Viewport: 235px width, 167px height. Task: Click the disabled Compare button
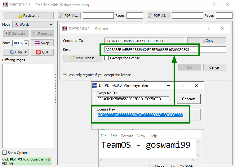(16, 34)
